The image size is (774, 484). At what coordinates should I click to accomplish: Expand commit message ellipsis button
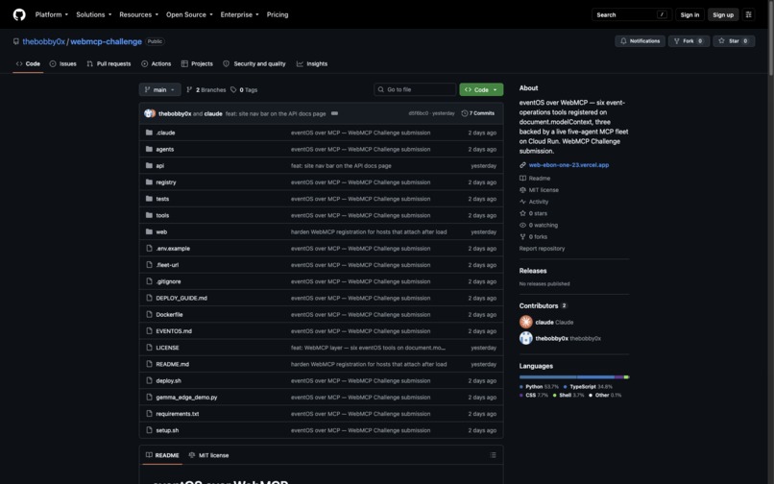pyautogui.click(x=335, y=113)
